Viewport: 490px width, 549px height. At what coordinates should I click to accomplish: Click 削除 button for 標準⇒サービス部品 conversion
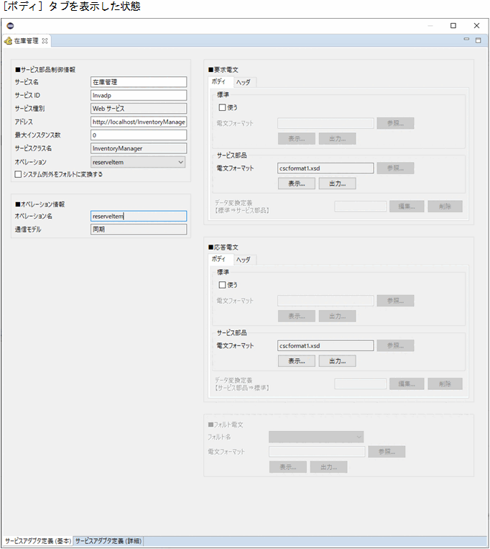point(445,207)
